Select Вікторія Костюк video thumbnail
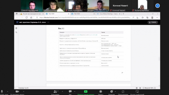Screen dimensions: 169x95 (54, 6)
